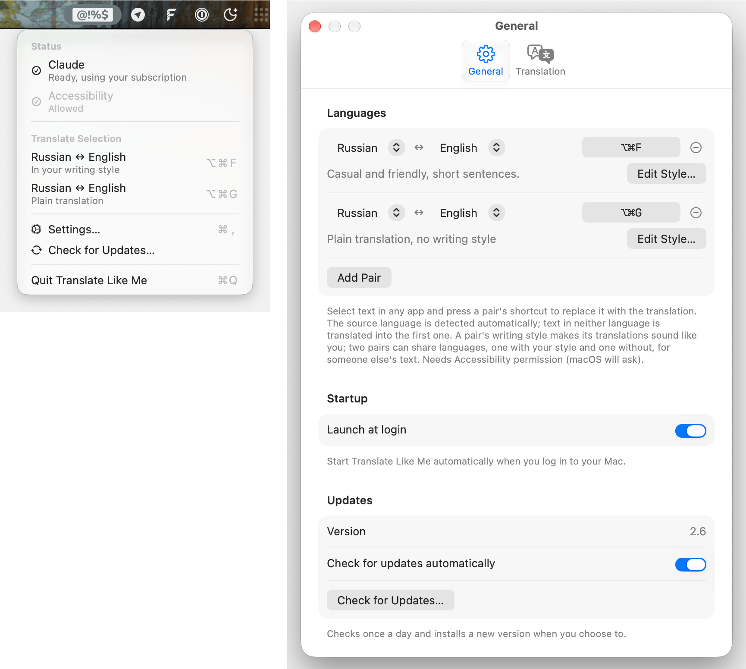Click Check for Updates button in Updates section
The height and width of the screenshot is (669, 746).
coord(390,600)
